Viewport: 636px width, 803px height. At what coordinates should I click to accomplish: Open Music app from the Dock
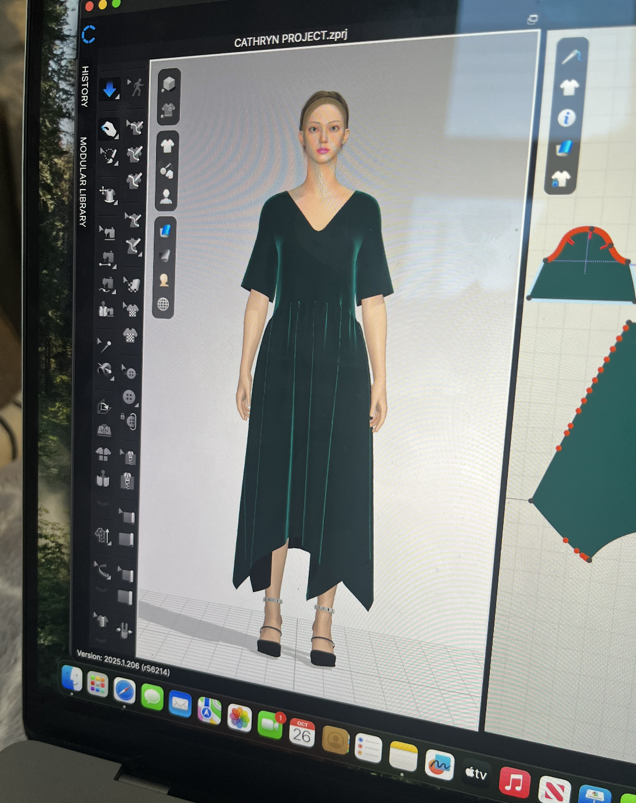click(x=514, y=782)
